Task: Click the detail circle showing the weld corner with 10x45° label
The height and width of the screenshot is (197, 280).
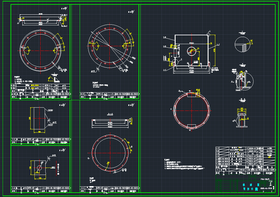Action: [x=244, y=81]
